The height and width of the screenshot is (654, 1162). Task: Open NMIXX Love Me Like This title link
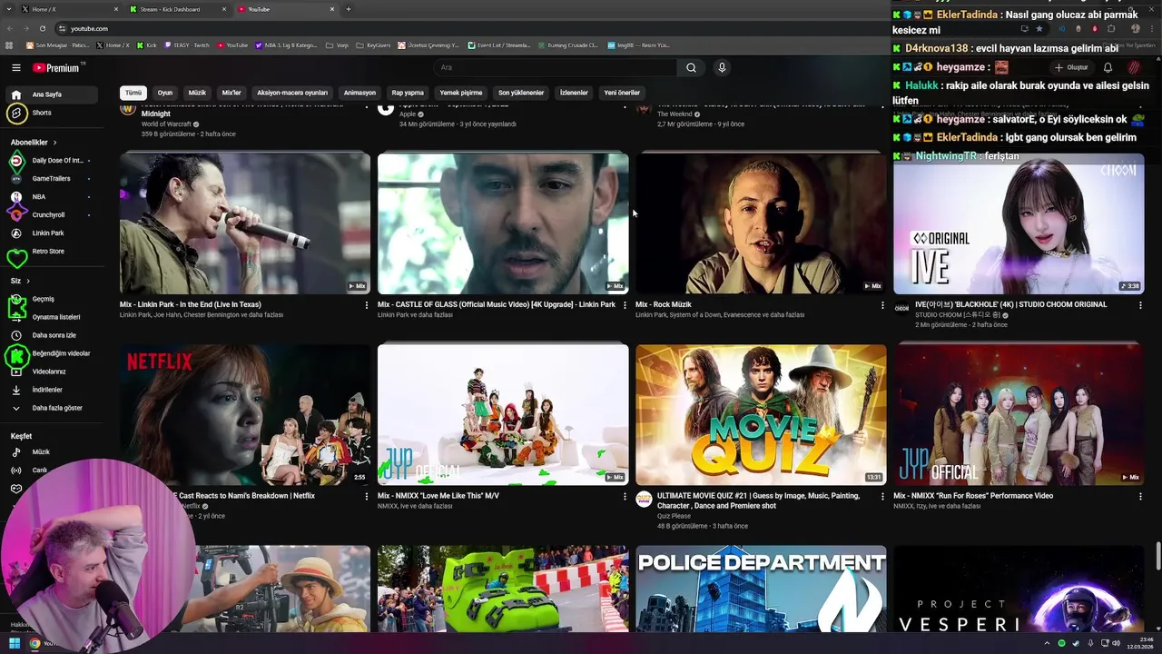[x=438, y=496]
